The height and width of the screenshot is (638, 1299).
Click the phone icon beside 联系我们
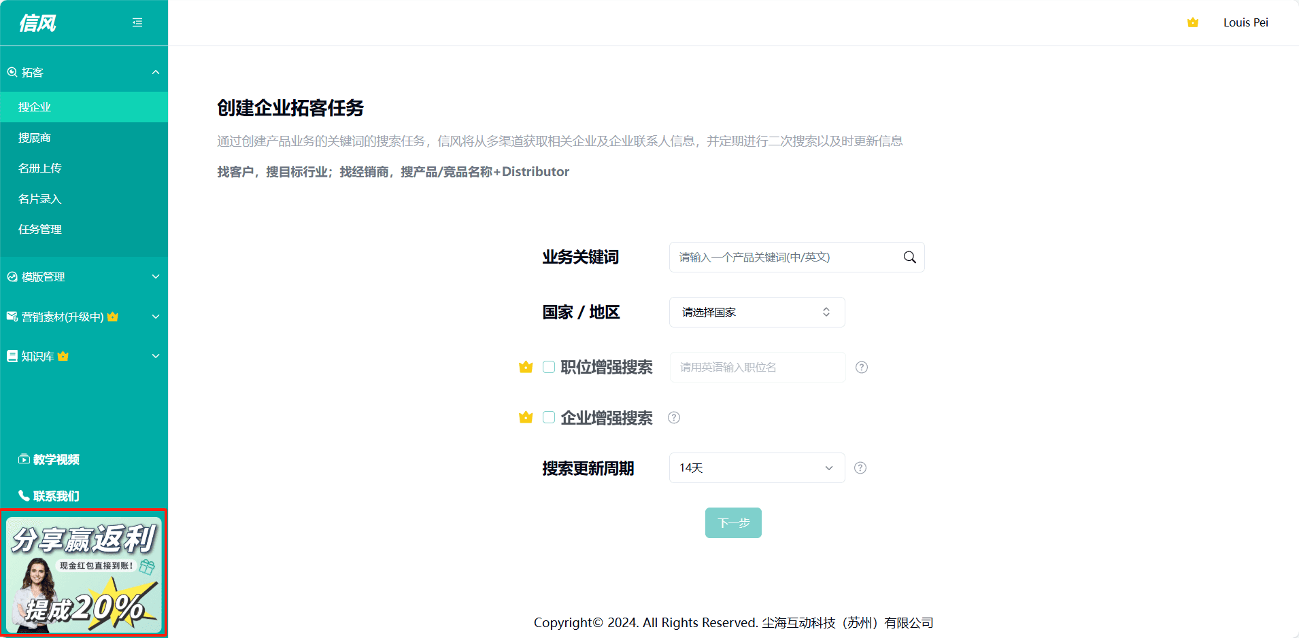point(24,495)
